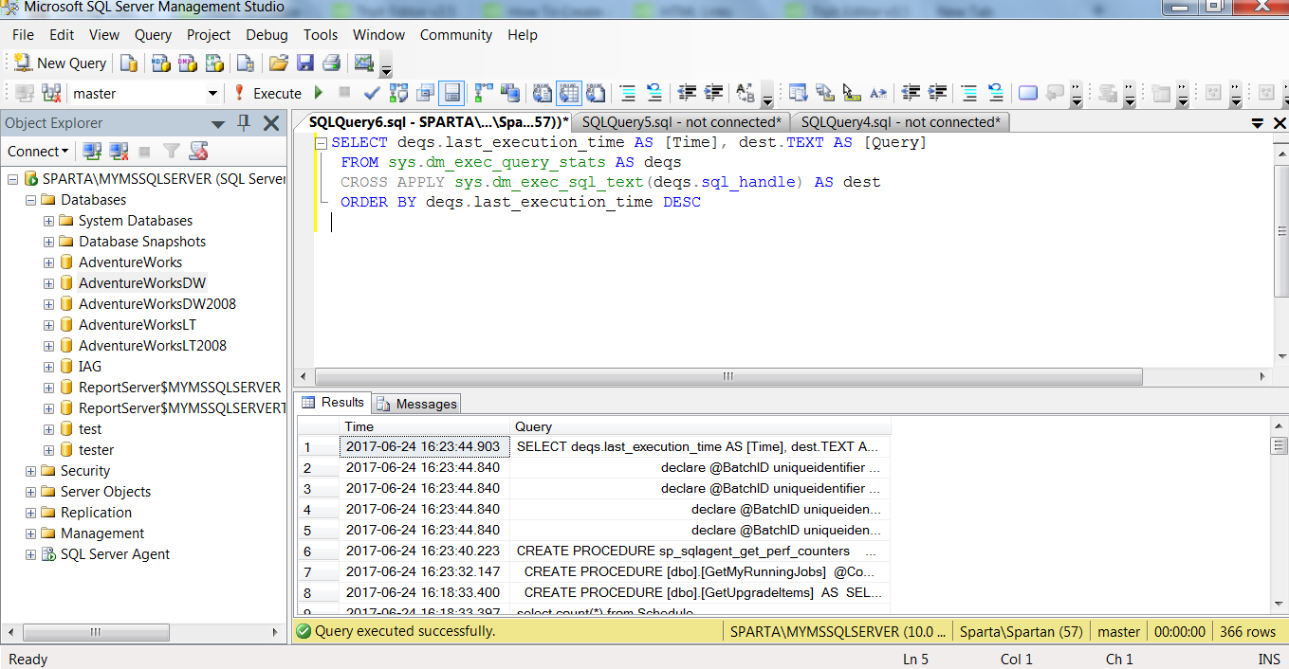Toggle Include Client Statistics
This screenshot has width=1289, height=669.
[507, 93]
